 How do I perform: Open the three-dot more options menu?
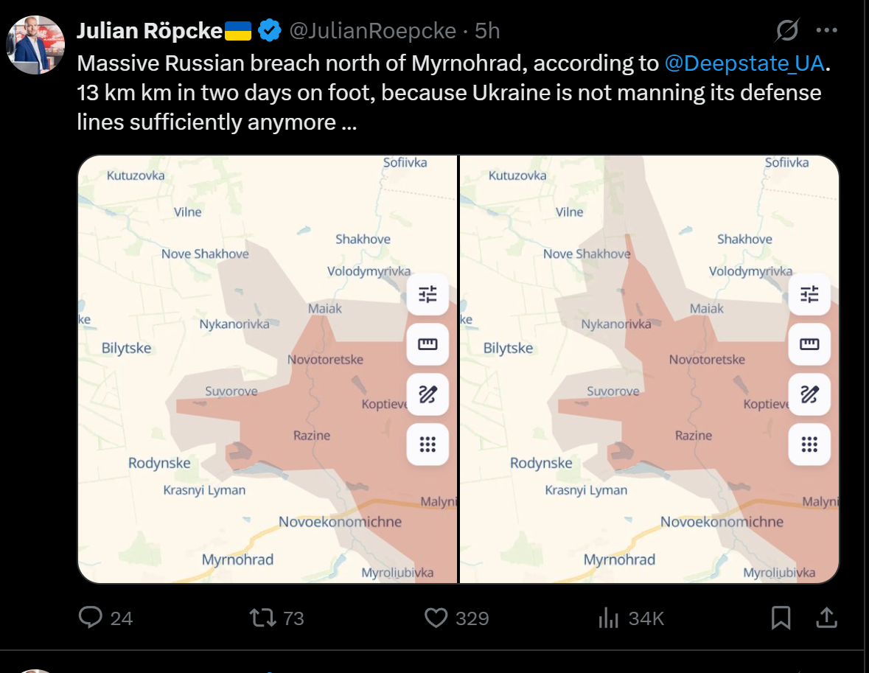pyautogui.click(x=826, y=30)
